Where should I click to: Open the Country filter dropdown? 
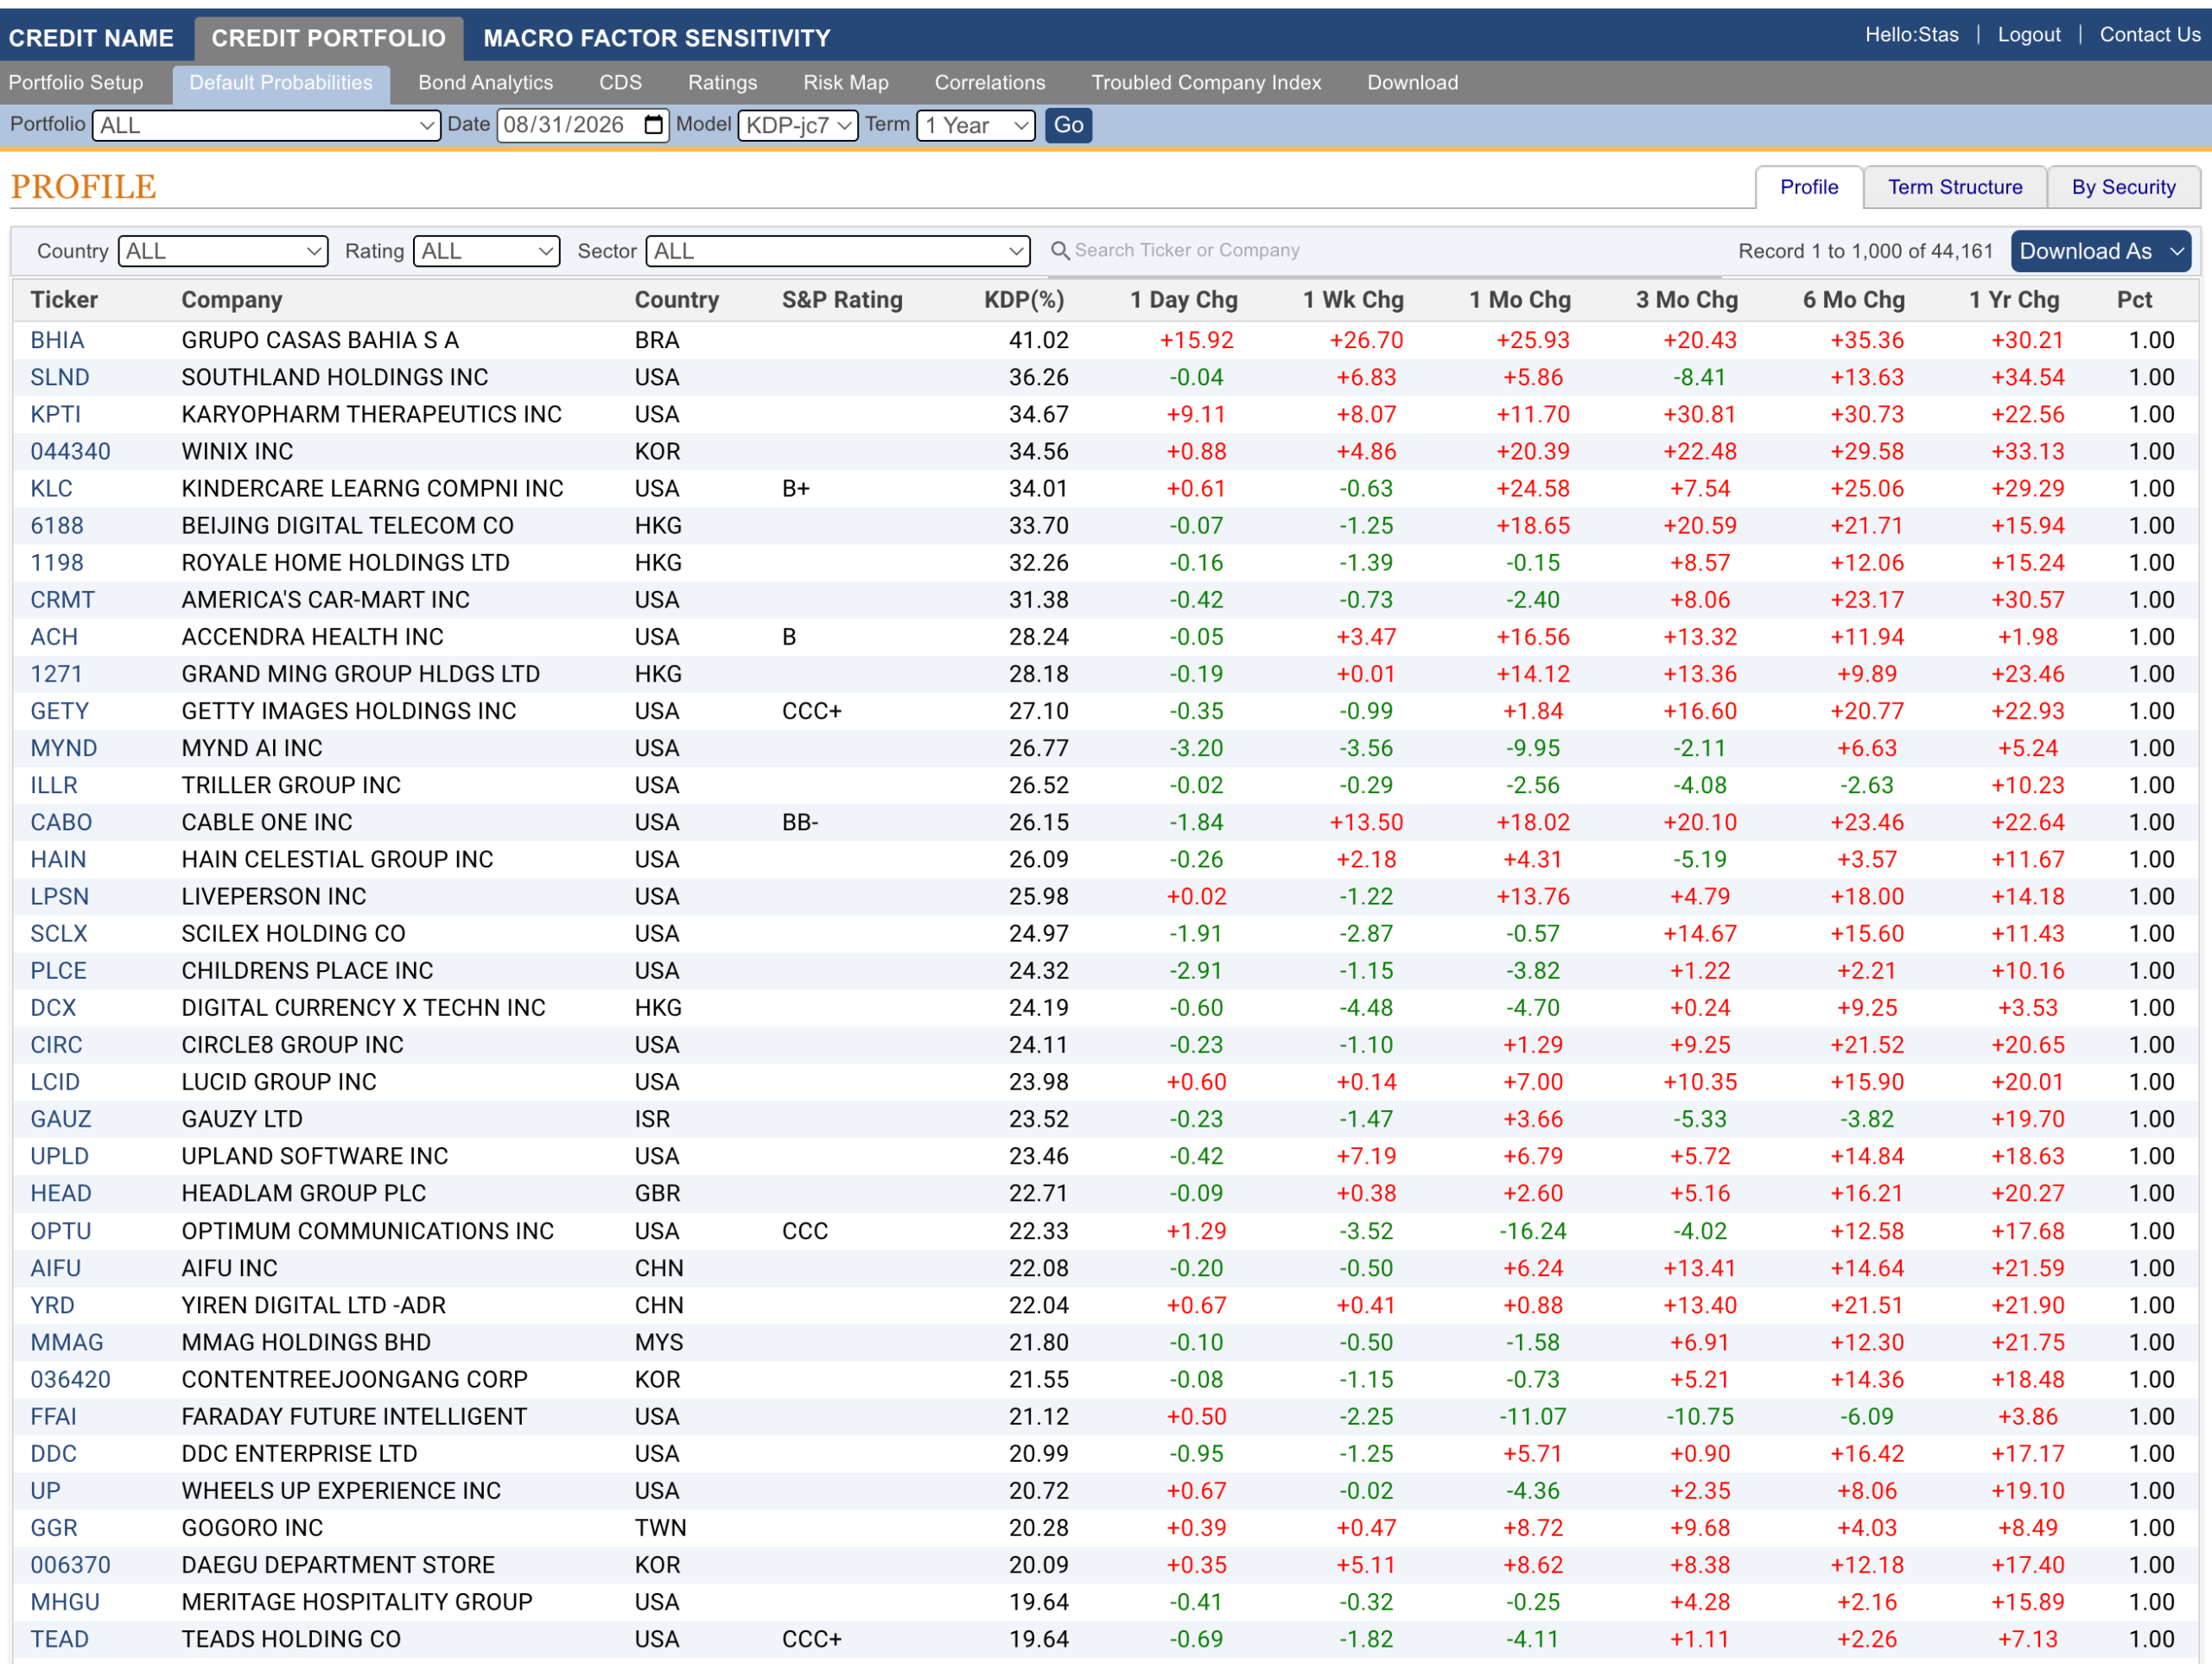coord(223,251)
